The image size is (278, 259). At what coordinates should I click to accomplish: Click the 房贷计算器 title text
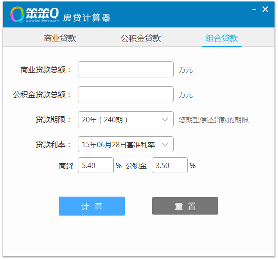87,18
